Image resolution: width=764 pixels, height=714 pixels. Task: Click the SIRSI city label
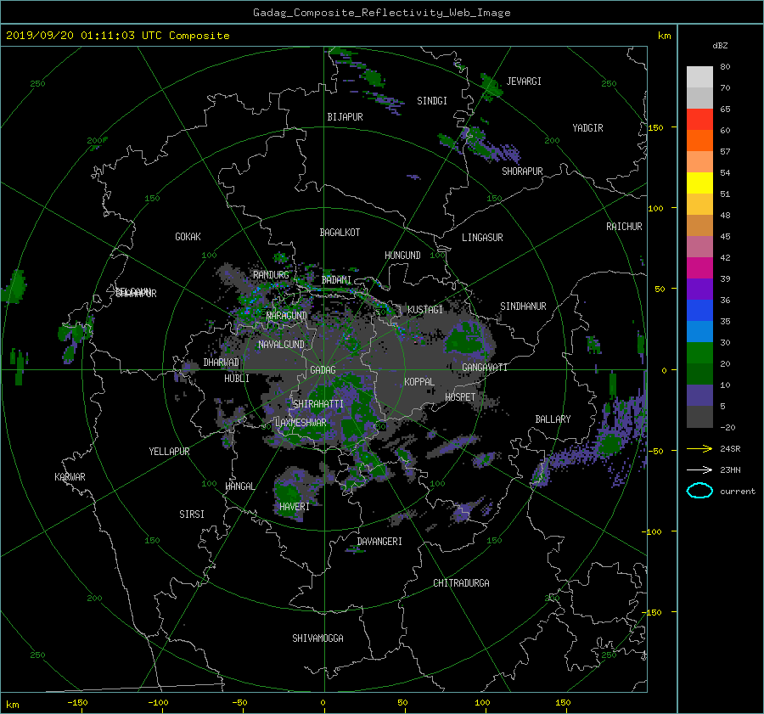coord(192,514)
